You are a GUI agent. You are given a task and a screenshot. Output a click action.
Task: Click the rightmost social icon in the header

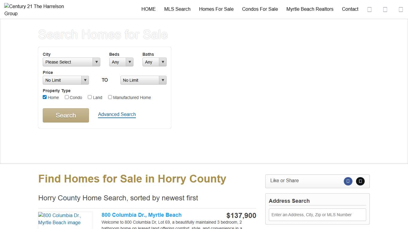click(x=401, y=9)
